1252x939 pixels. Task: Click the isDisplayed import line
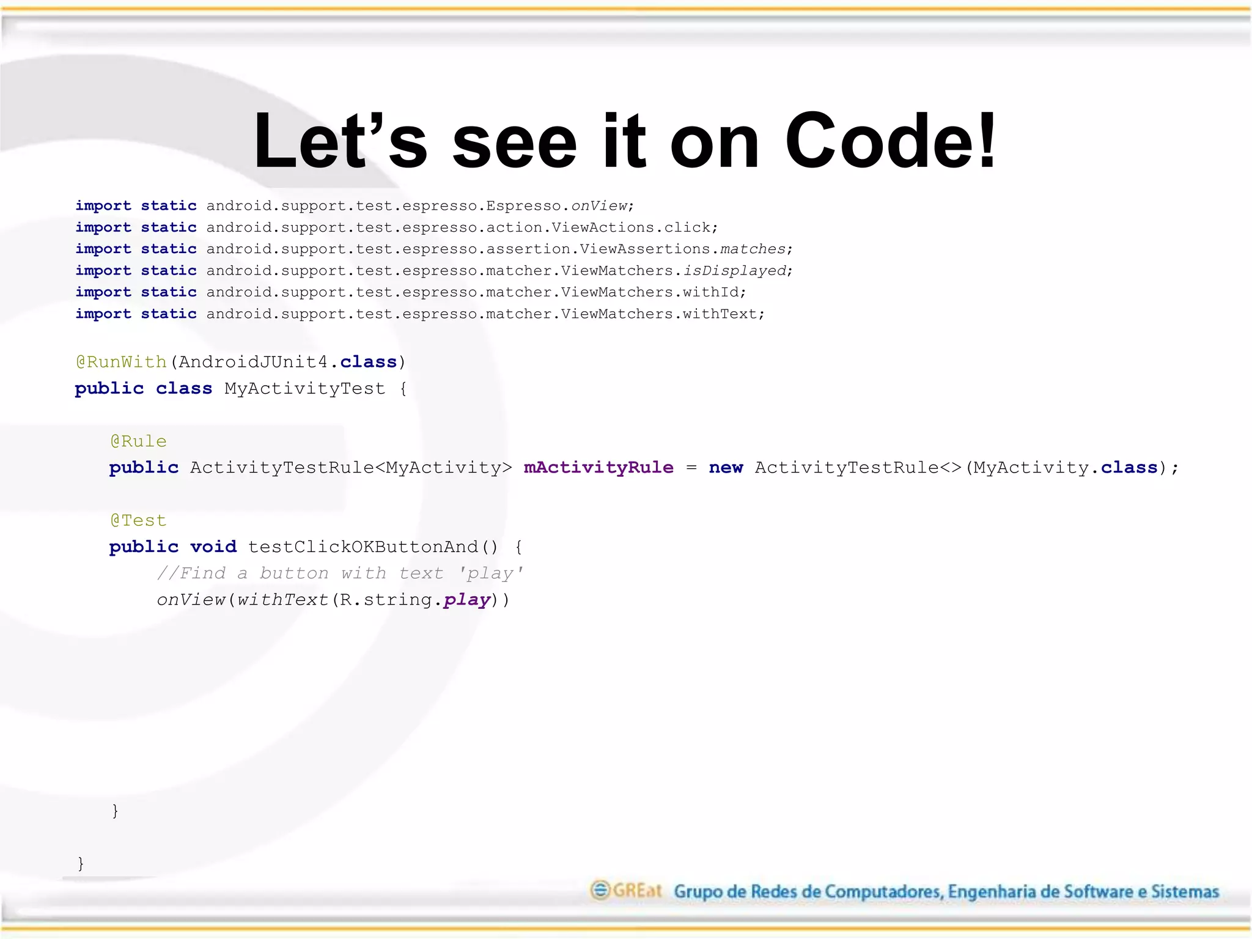pos(433,271)
